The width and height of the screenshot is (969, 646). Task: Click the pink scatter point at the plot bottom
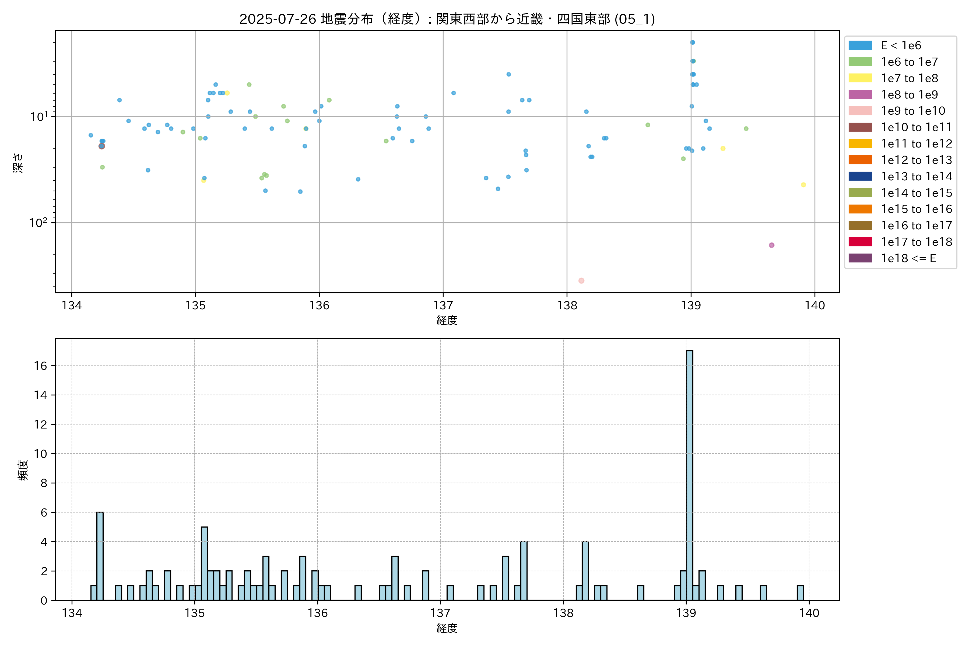[581, 280]
